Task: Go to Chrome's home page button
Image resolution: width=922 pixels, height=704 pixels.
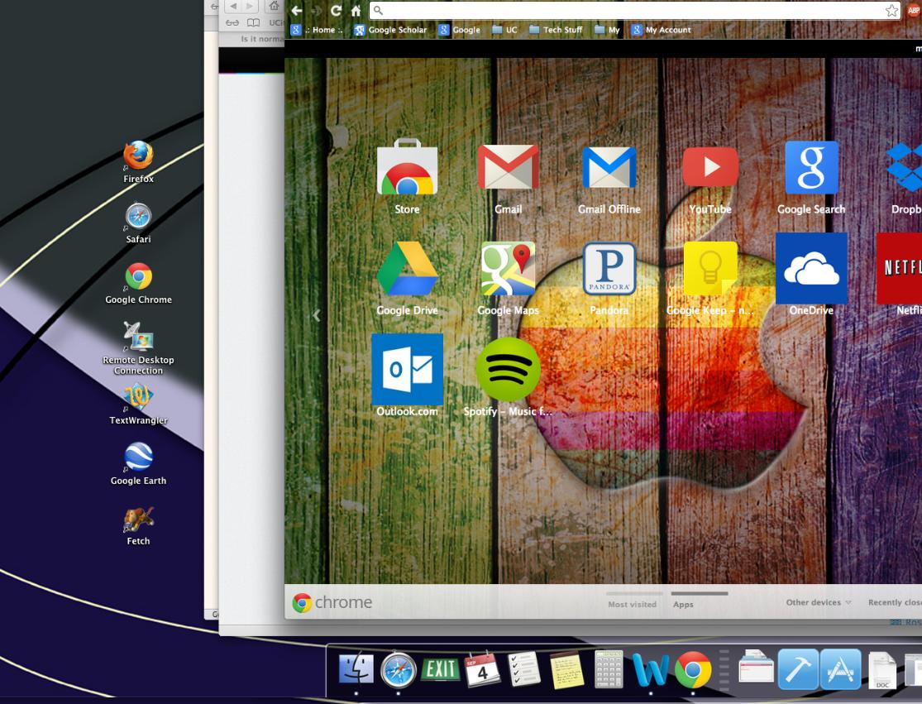Action: coord(356,11)
